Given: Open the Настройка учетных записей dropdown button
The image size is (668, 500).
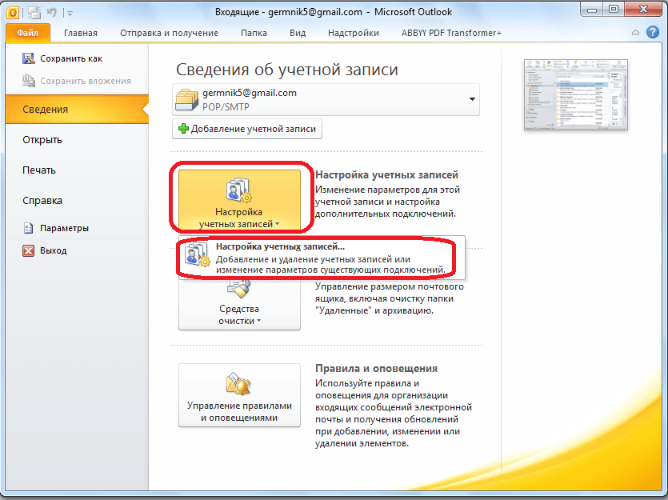Looking at the screenshot, I should click(x=239, y=198).
